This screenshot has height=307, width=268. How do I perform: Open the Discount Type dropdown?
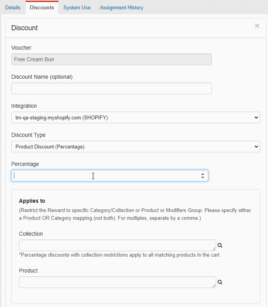pos(136,147)
